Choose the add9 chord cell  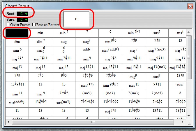point(87,50)
